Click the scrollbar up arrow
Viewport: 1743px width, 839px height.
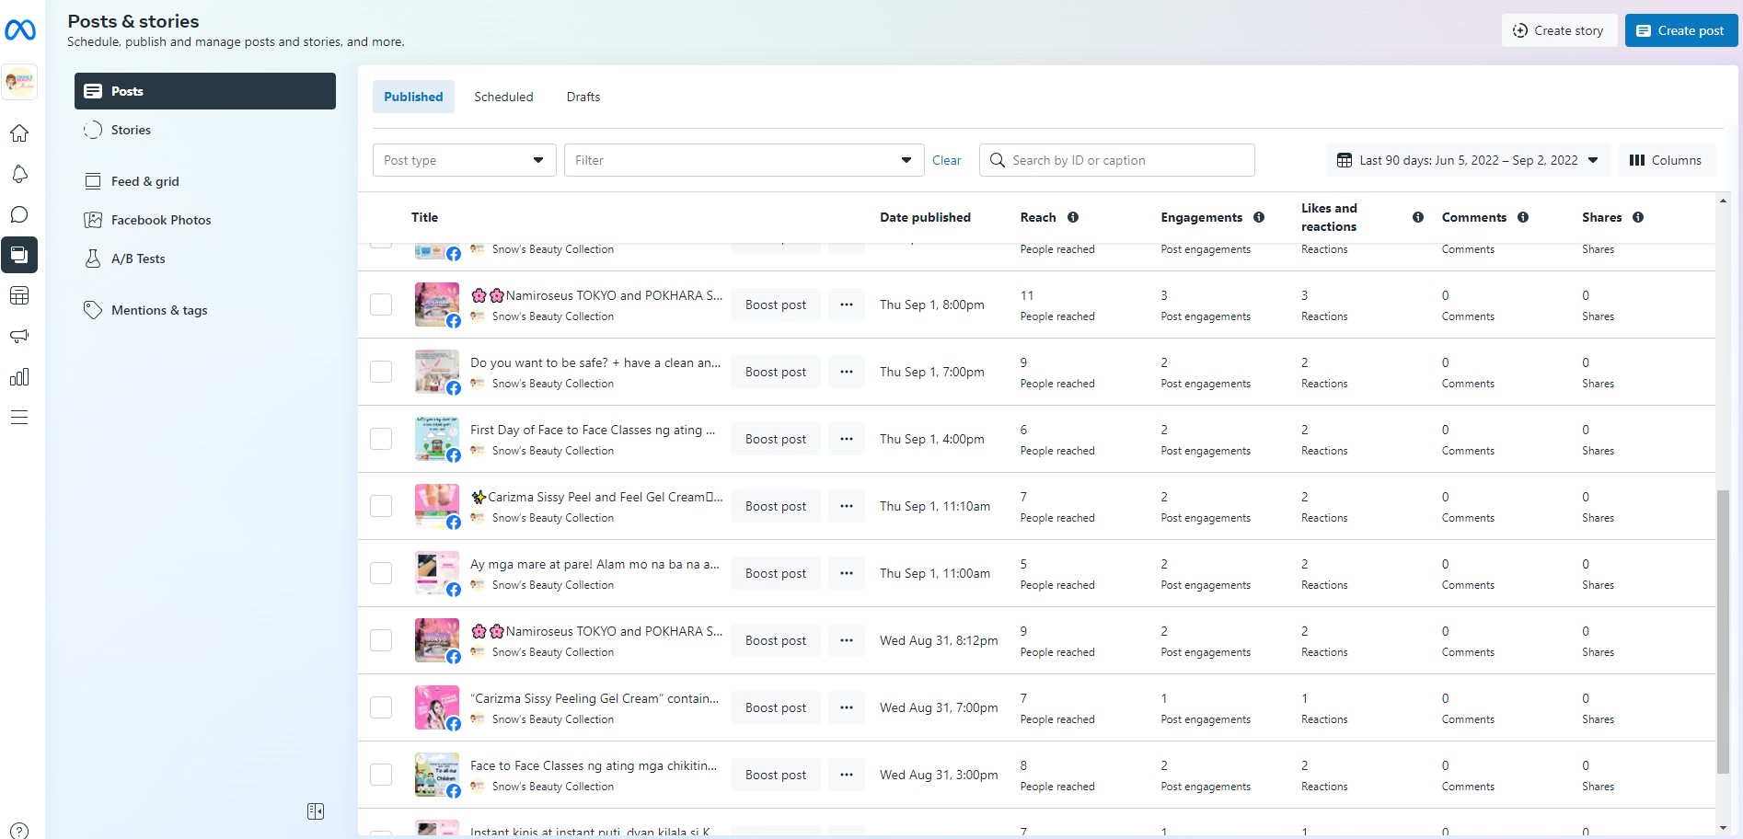(x=1723, y=201)
